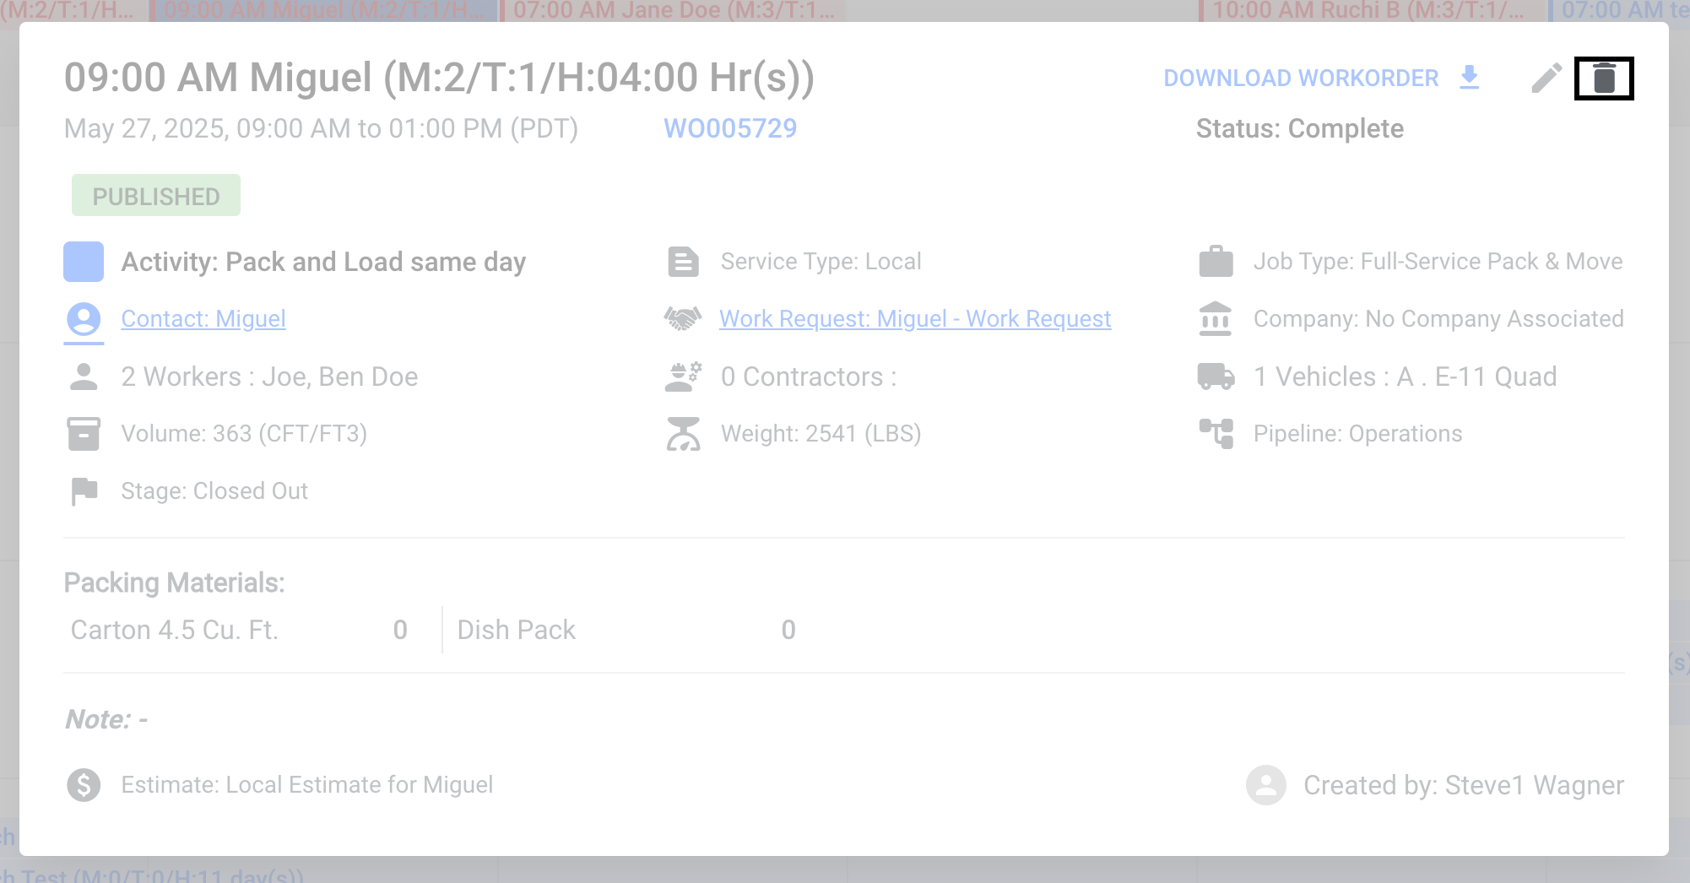Click the contact person avatar icon

point(84,319)
